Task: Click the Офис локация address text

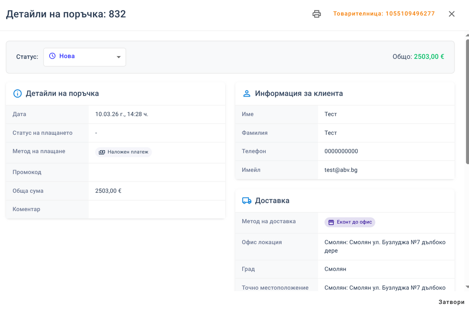Action: coord(385,246)
